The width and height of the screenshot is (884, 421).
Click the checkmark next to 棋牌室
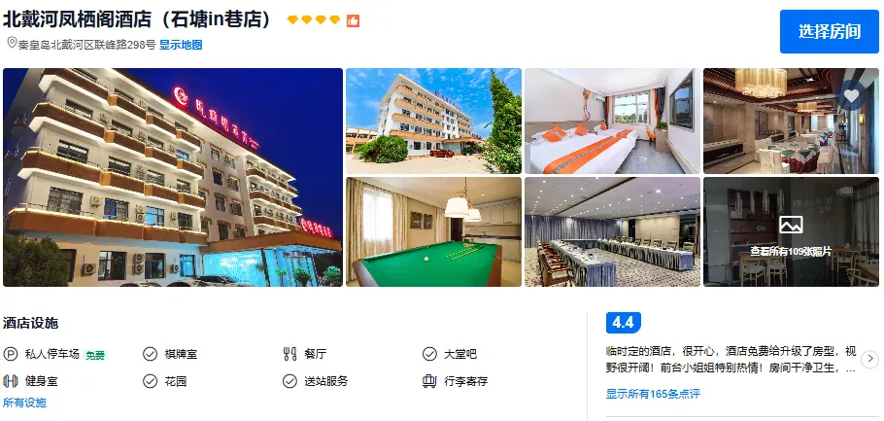150,354
